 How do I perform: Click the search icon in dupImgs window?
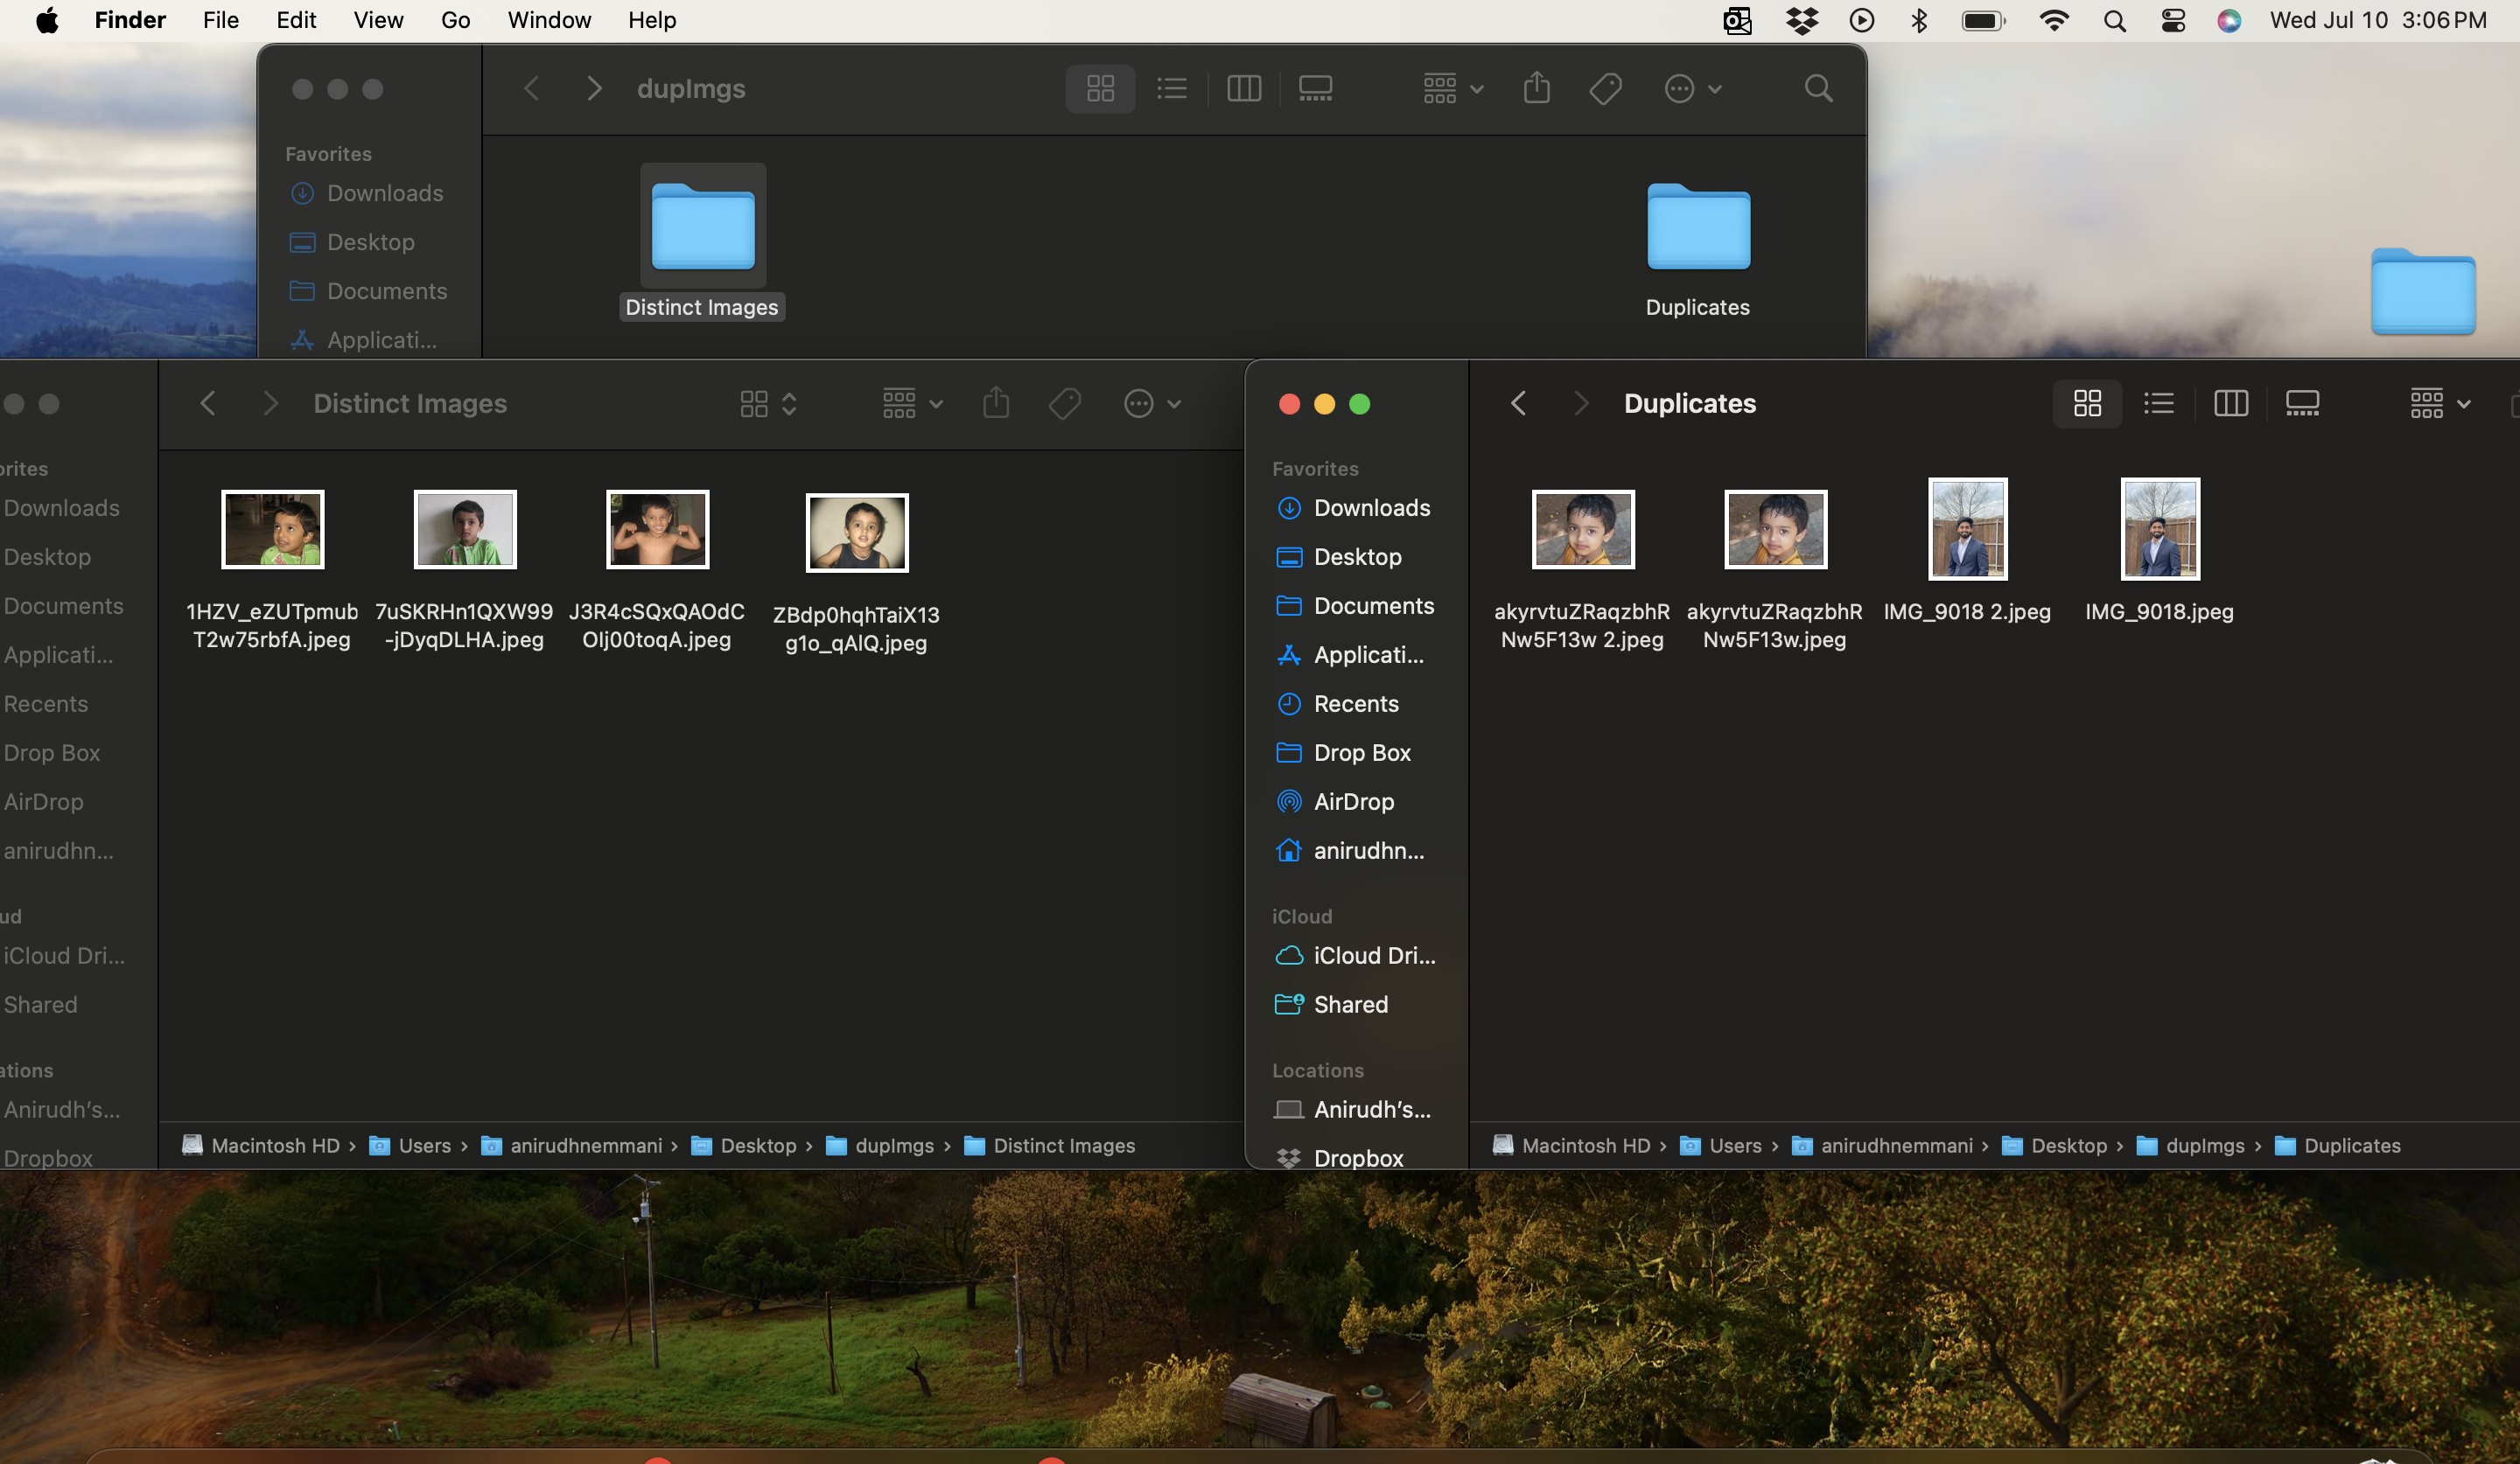point(1818,89)
